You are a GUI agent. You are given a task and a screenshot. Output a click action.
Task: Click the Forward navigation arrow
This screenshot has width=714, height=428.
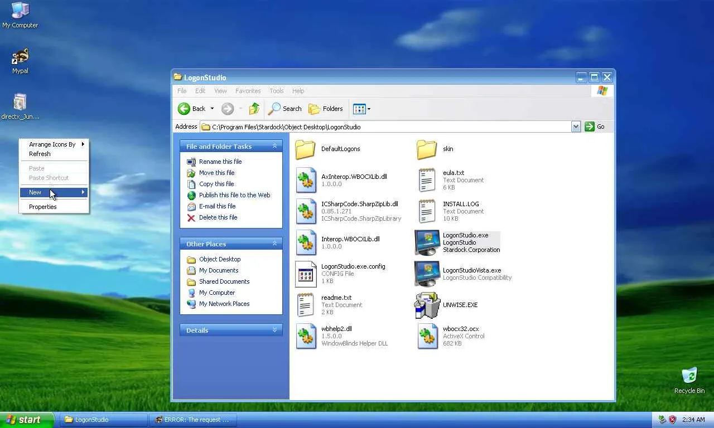click(x=227, y=109)
